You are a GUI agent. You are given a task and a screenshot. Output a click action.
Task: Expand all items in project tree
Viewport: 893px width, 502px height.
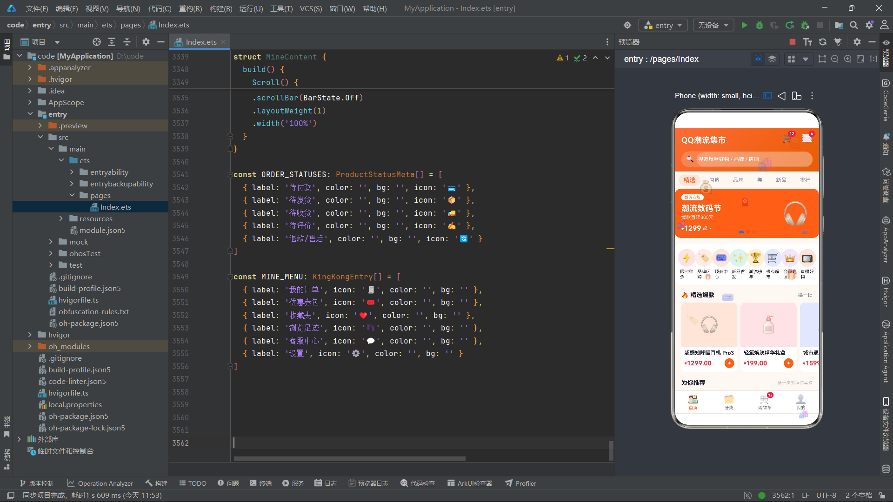[112, 42]
